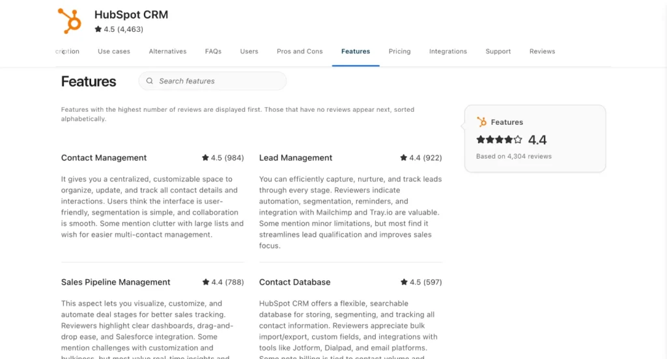Click the 4.4 (788) rating text

click(227, 282)
